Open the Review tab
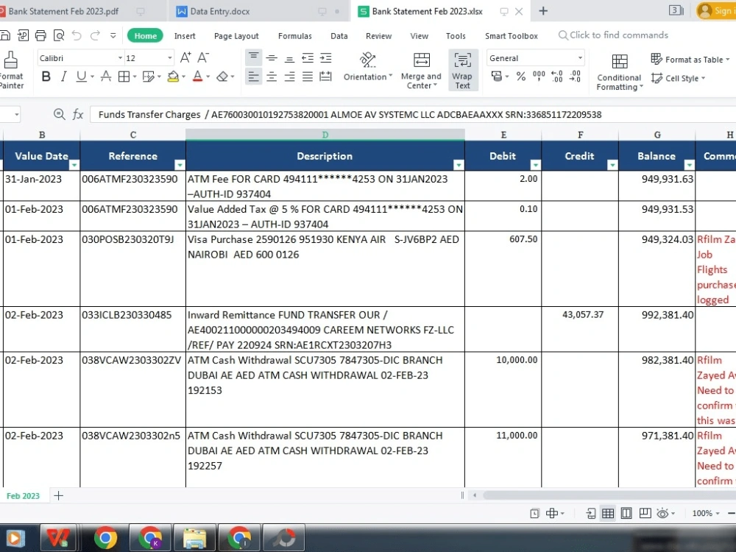This screenshot has width=736, height=552. tap(379, 36)
